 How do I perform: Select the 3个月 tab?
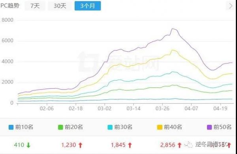tap(88, 6)
